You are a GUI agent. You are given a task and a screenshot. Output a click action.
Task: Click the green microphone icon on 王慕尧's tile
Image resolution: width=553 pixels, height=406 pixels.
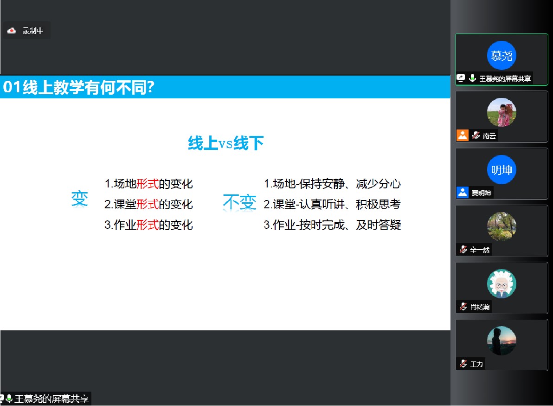472,78
